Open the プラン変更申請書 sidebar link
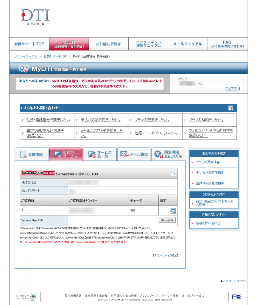 (x=208, y=162)
